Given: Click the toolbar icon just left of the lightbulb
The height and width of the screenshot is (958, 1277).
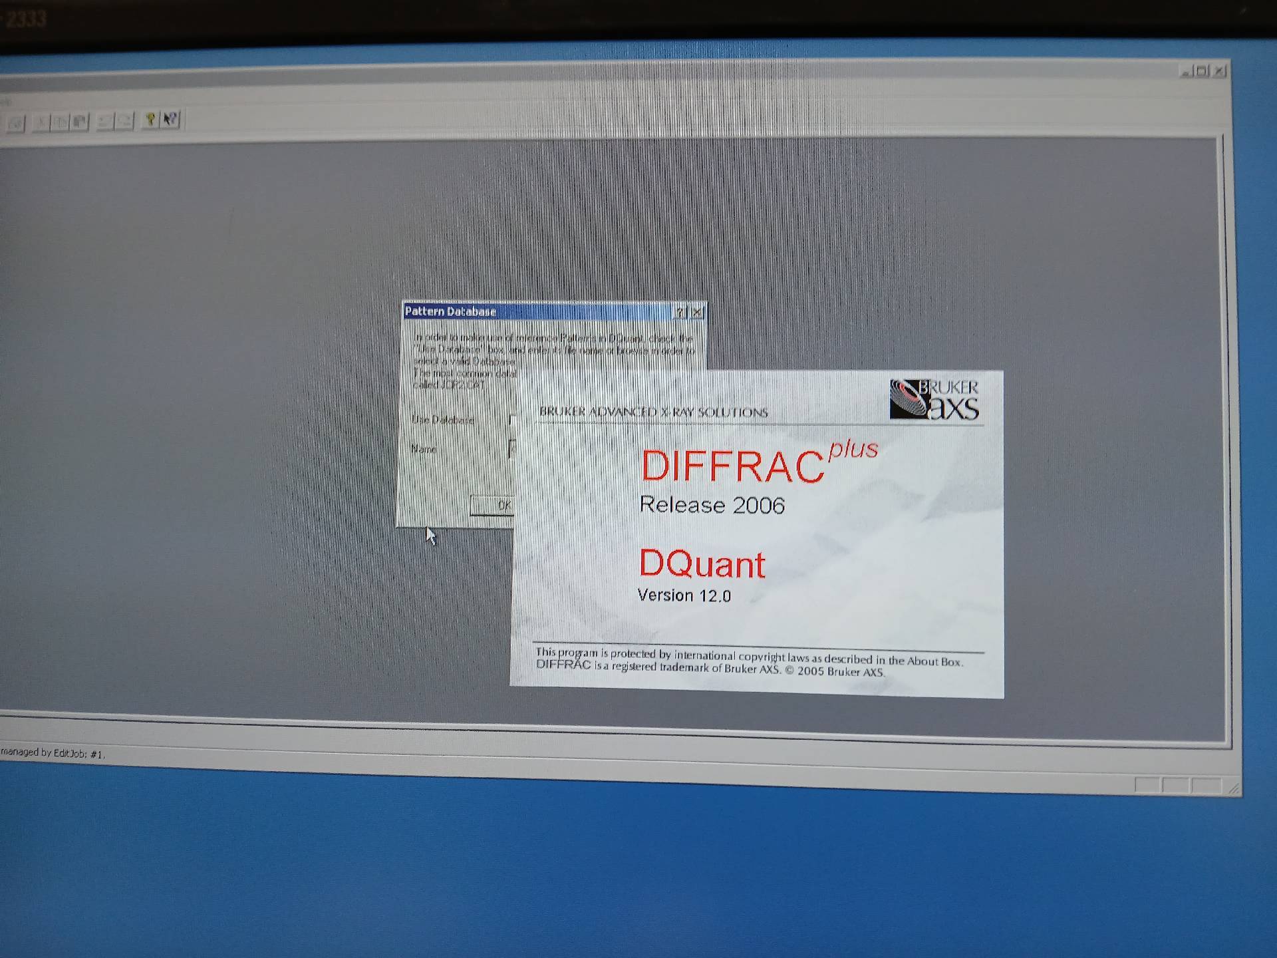Looking at the screenshot, I should pos(124,121).
